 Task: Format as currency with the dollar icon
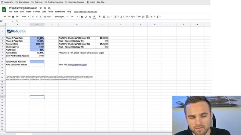[x=33, y=16]
